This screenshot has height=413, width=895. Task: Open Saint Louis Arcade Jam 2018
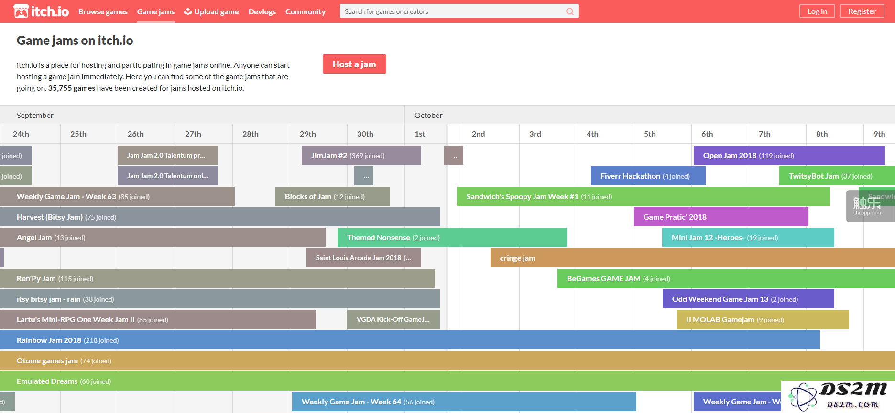pos(364,258)
